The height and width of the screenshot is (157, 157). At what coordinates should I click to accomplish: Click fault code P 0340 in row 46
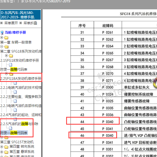coord(108,135)
